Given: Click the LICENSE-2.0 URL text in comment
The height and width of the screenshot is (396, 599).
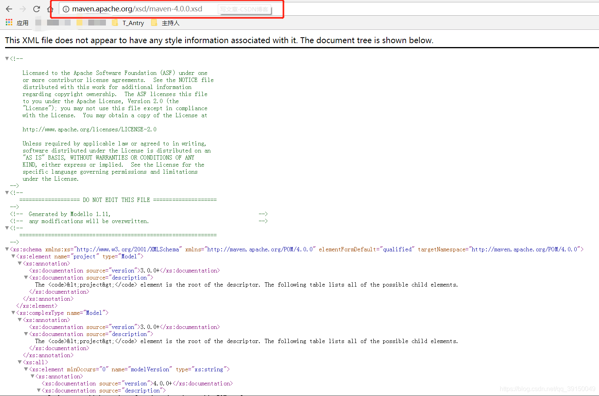Looking at the screenshot, I should point(89,129).
